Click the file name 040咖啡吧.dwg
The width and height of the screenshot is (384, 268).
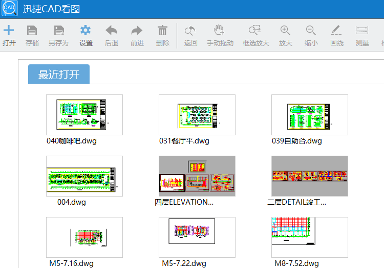click(x=72, y=141)
